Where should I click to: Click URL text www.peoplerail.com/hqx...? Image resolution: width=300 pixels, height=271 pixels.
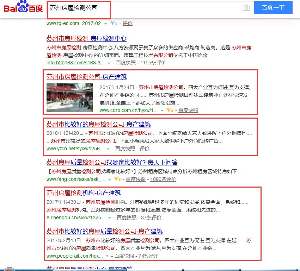(x=75, y=256)
